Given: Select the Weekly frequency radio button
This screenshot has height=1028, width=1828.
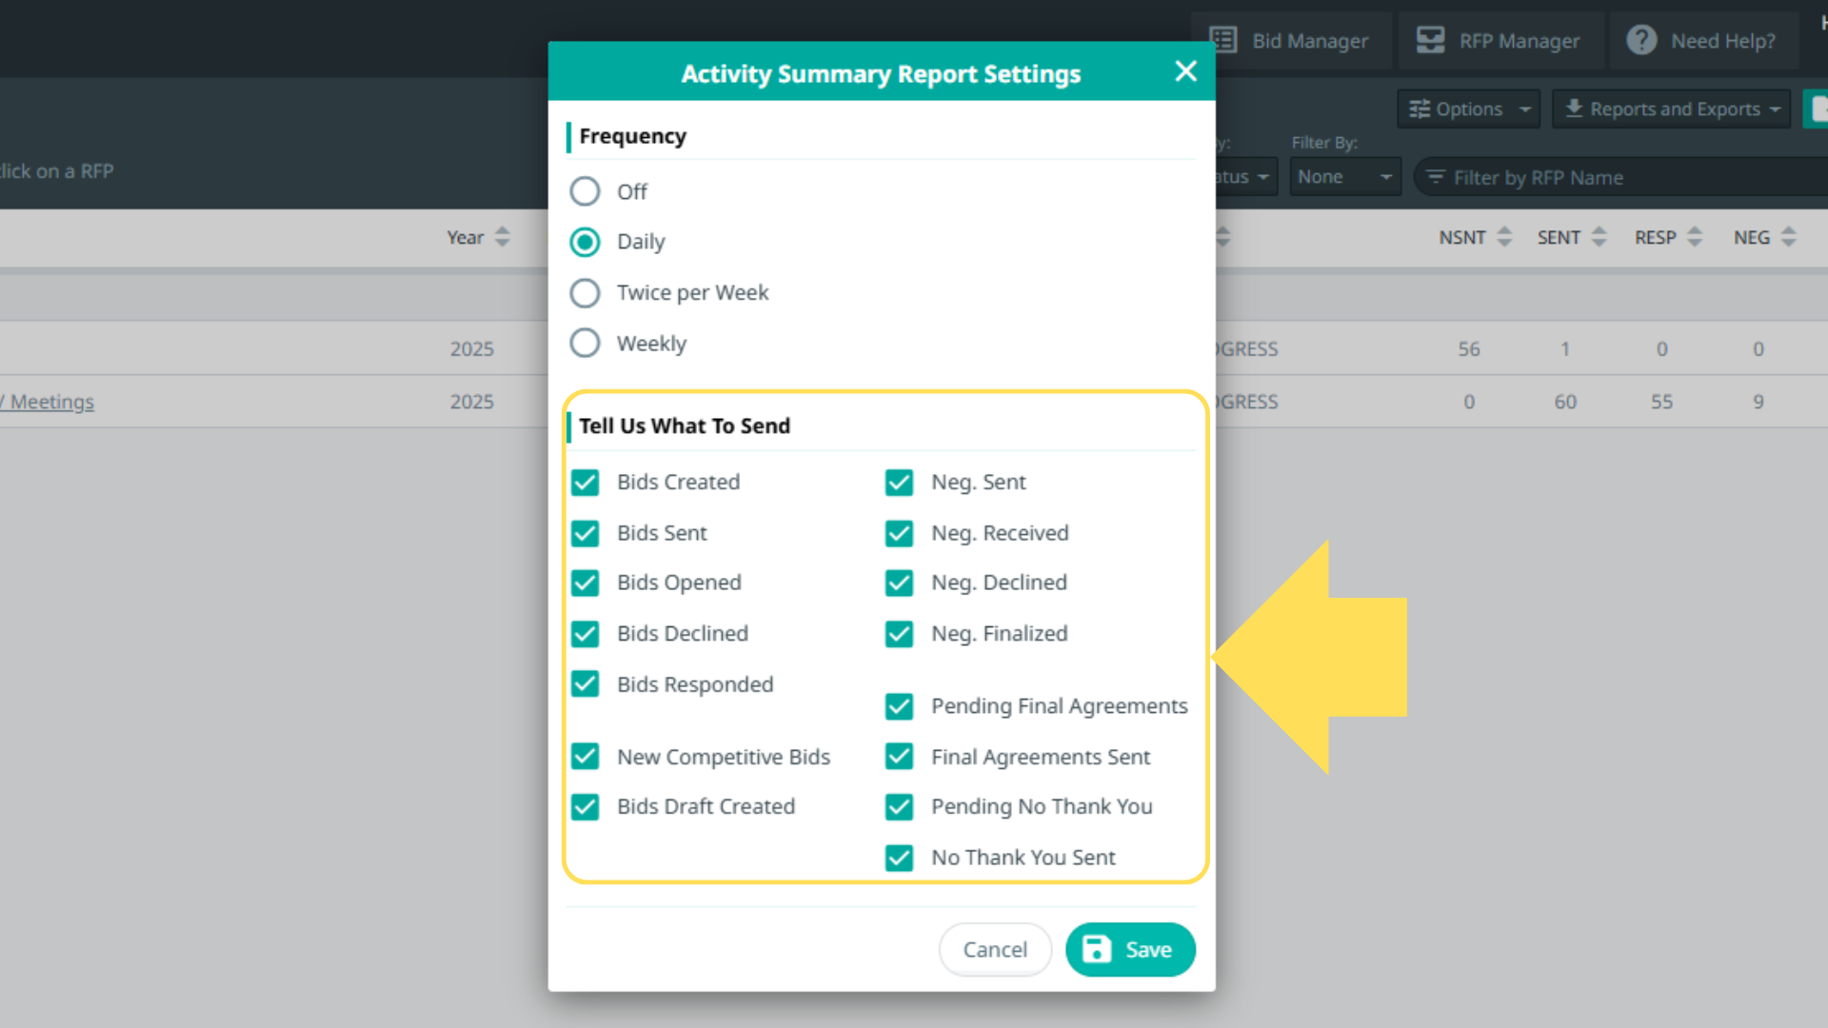Looking at the screenshot, I should [585, 343].
